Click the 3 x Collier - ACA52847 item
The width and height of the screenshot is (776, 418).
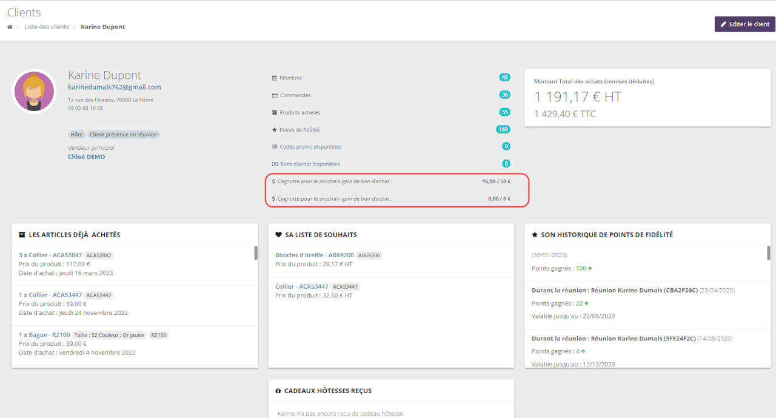[51, 255]
